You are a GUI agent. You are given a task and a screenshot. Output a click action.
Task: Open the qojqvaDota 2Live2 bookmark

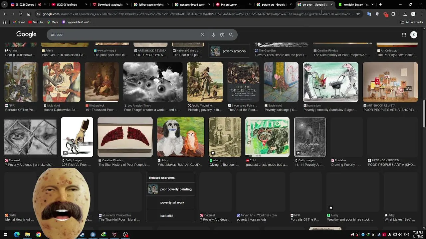coord(77,22)
